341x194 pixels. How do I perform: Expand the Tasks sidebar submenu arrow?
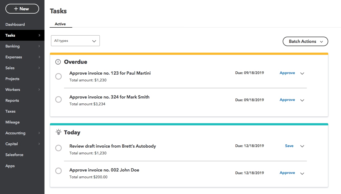coord(39,35)
